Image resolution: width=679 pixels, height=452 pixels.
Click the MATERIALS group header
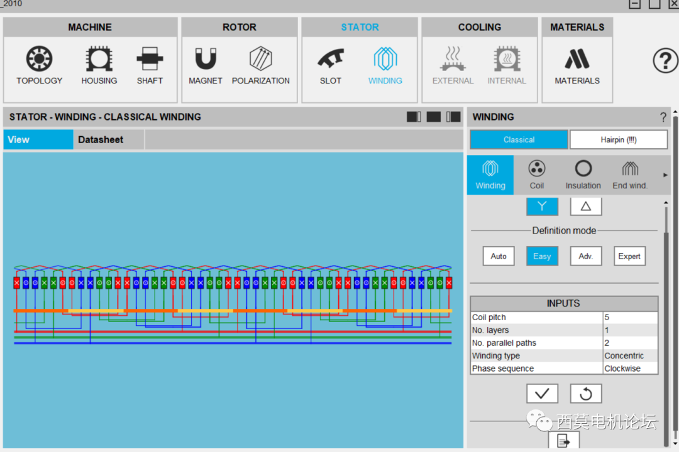tap(577, 27)
